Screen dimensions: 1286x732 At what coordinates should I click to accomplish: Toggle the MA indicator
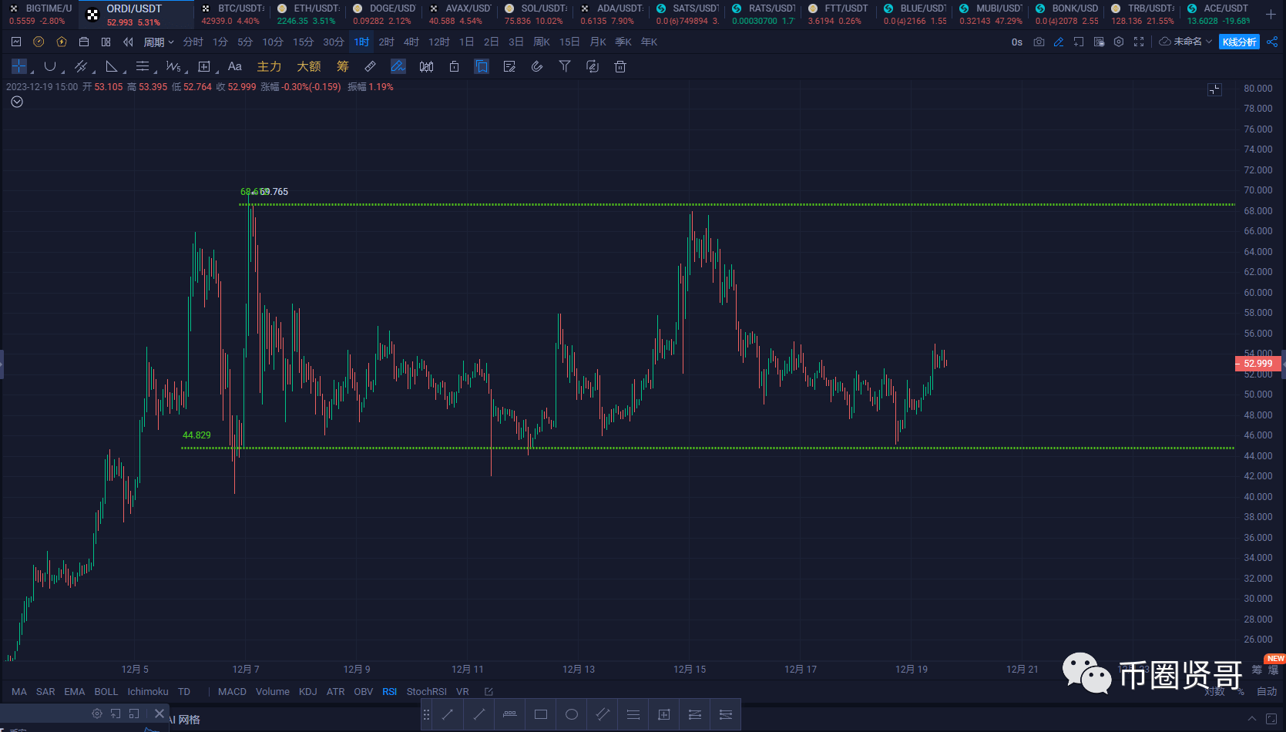pyautogui.click(x=19, y=691)
